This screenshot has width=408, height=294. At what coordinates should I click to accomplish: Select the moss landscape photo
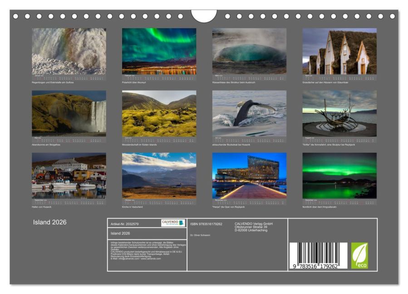[159, 113]
